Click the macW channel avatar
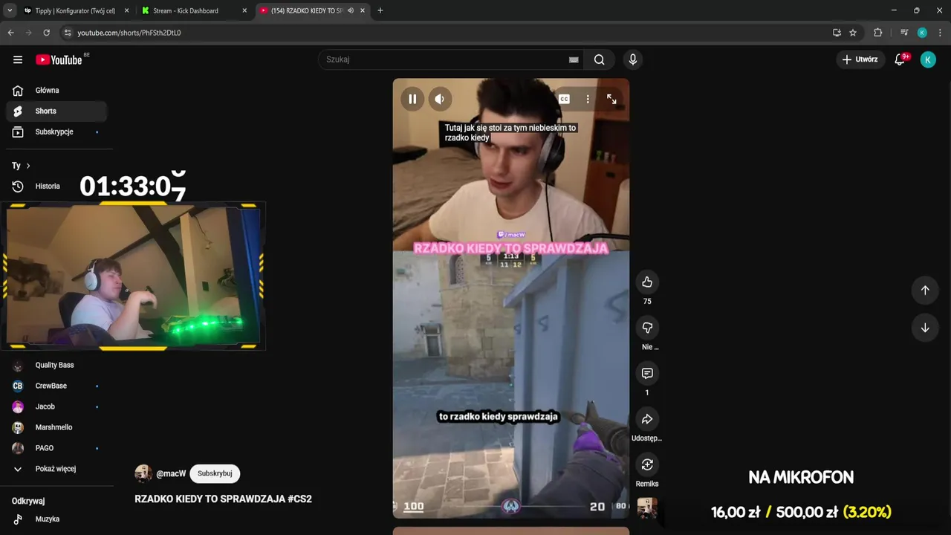The width and height of the screenshot is (951, 535). tap(143, 473)
